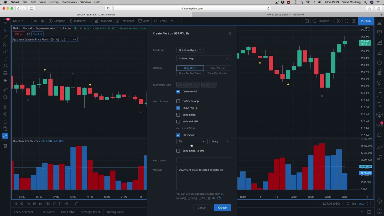This screenshot has width=384, height=216.
Task: Select the cursor tool in left toolbar
Action: coord(5,30)
